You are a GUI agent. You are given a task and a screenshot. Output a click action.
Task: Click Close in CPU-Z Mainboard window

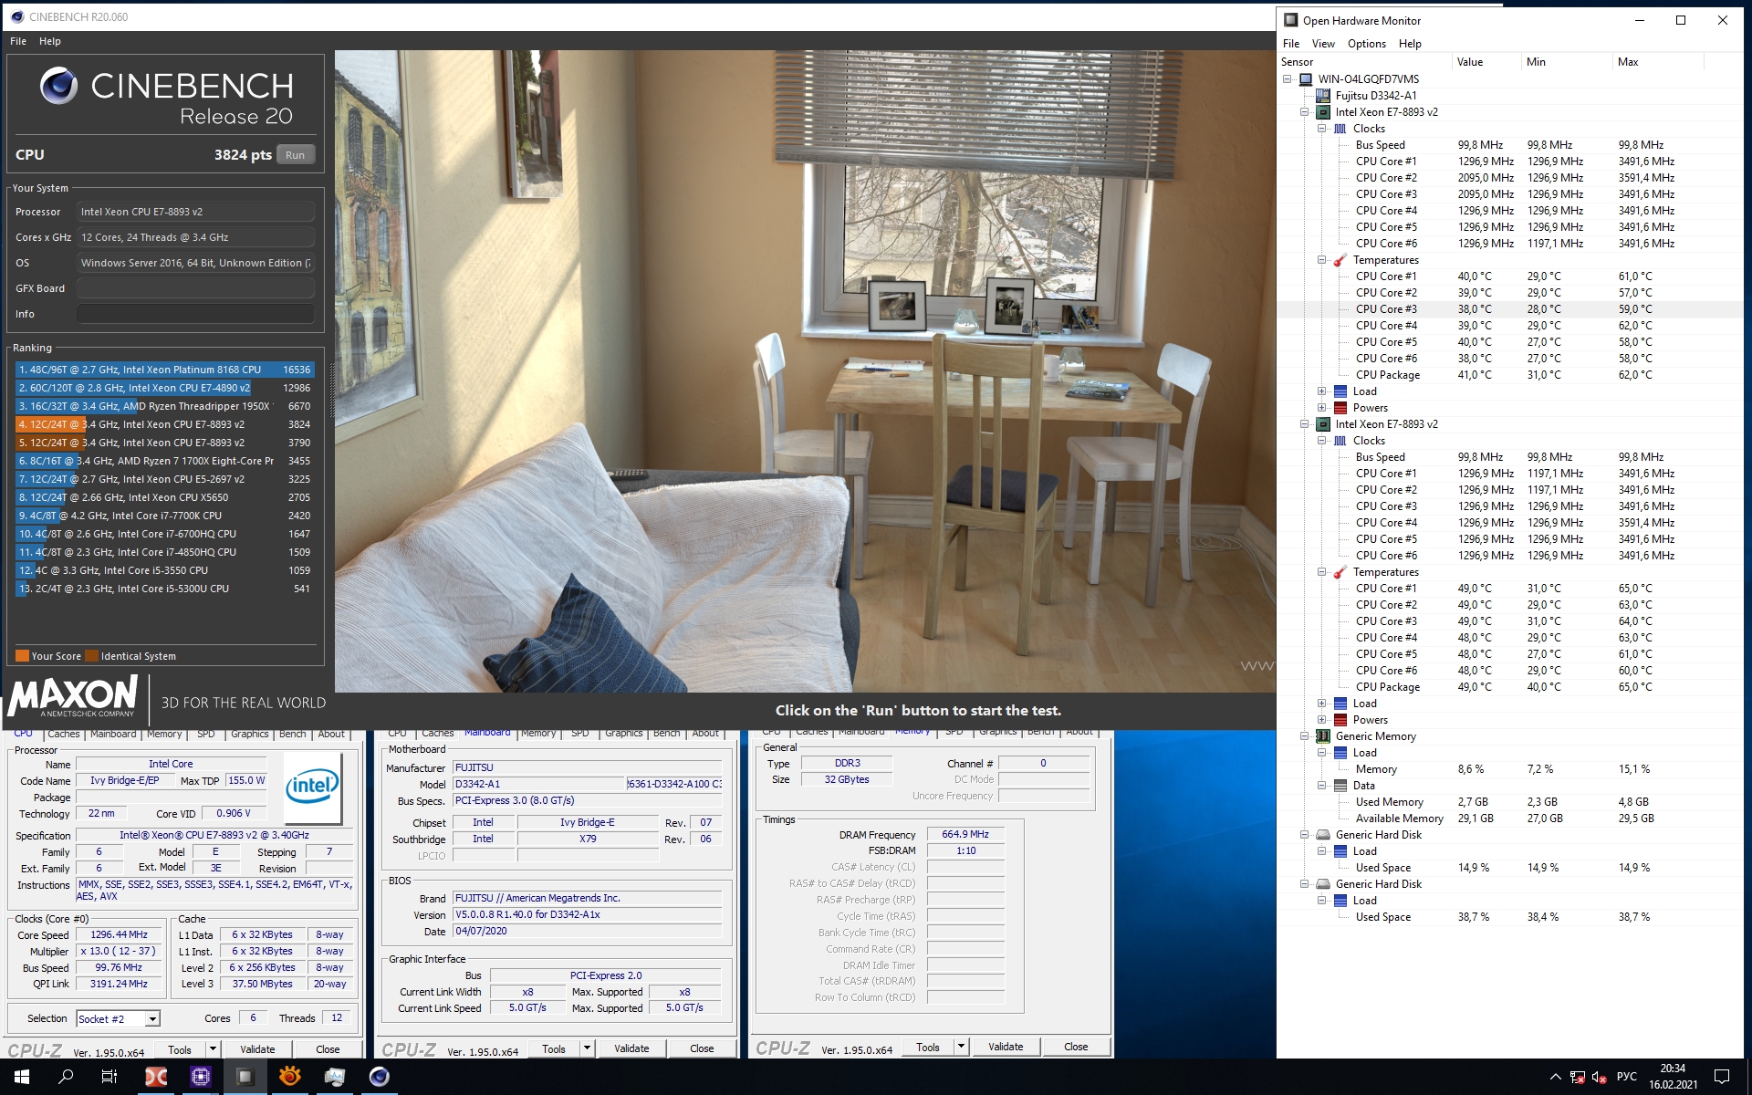pyautogui.click(x=702, y=1049)
